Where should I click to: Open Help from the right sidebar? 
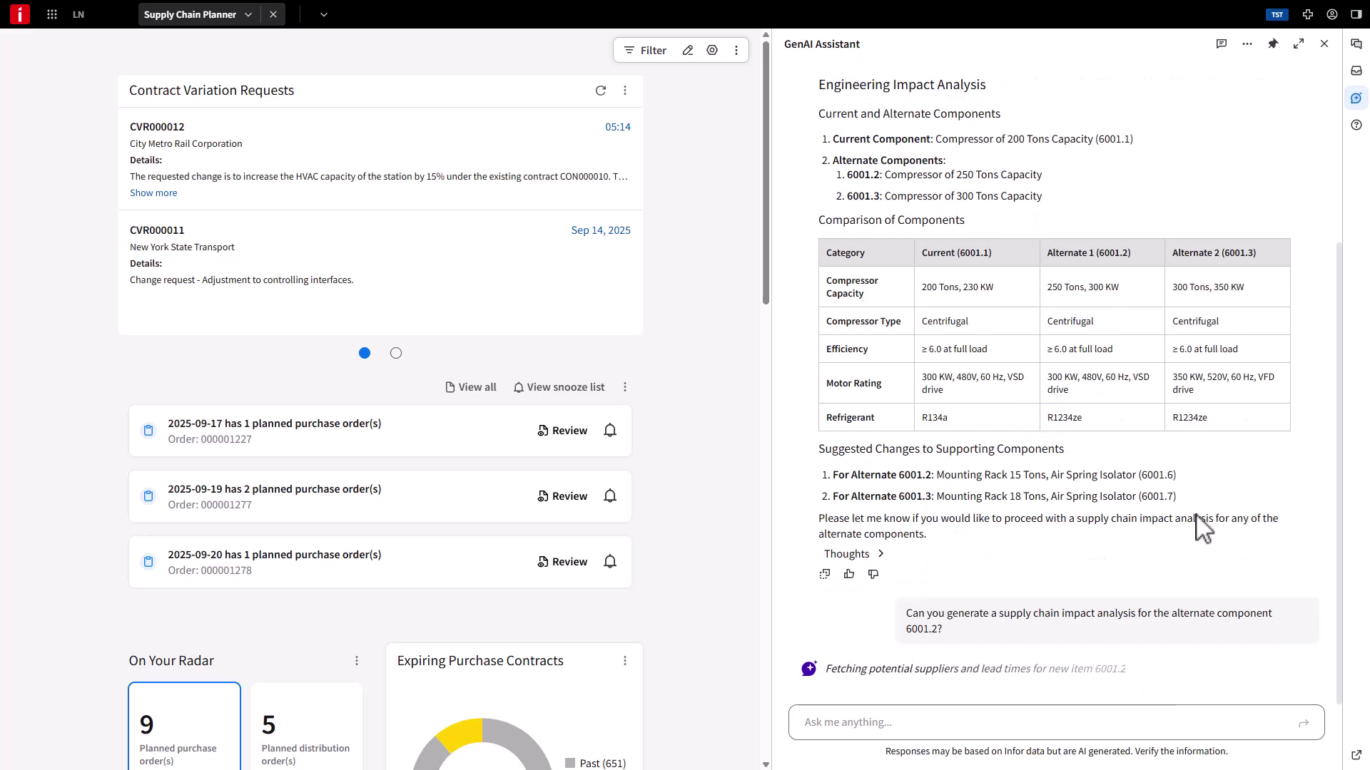click(1356, 125)
